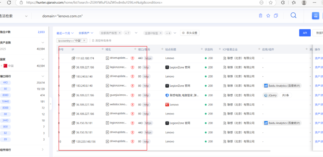
Task: Expand the 中国 country tree item
Action: [x=1, y=66]
